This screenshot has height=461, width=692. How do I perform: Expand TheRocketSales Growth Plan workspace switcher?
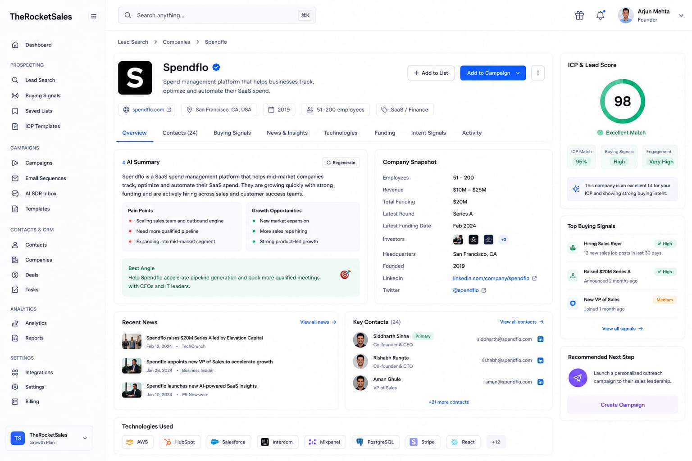click(49, 438)
